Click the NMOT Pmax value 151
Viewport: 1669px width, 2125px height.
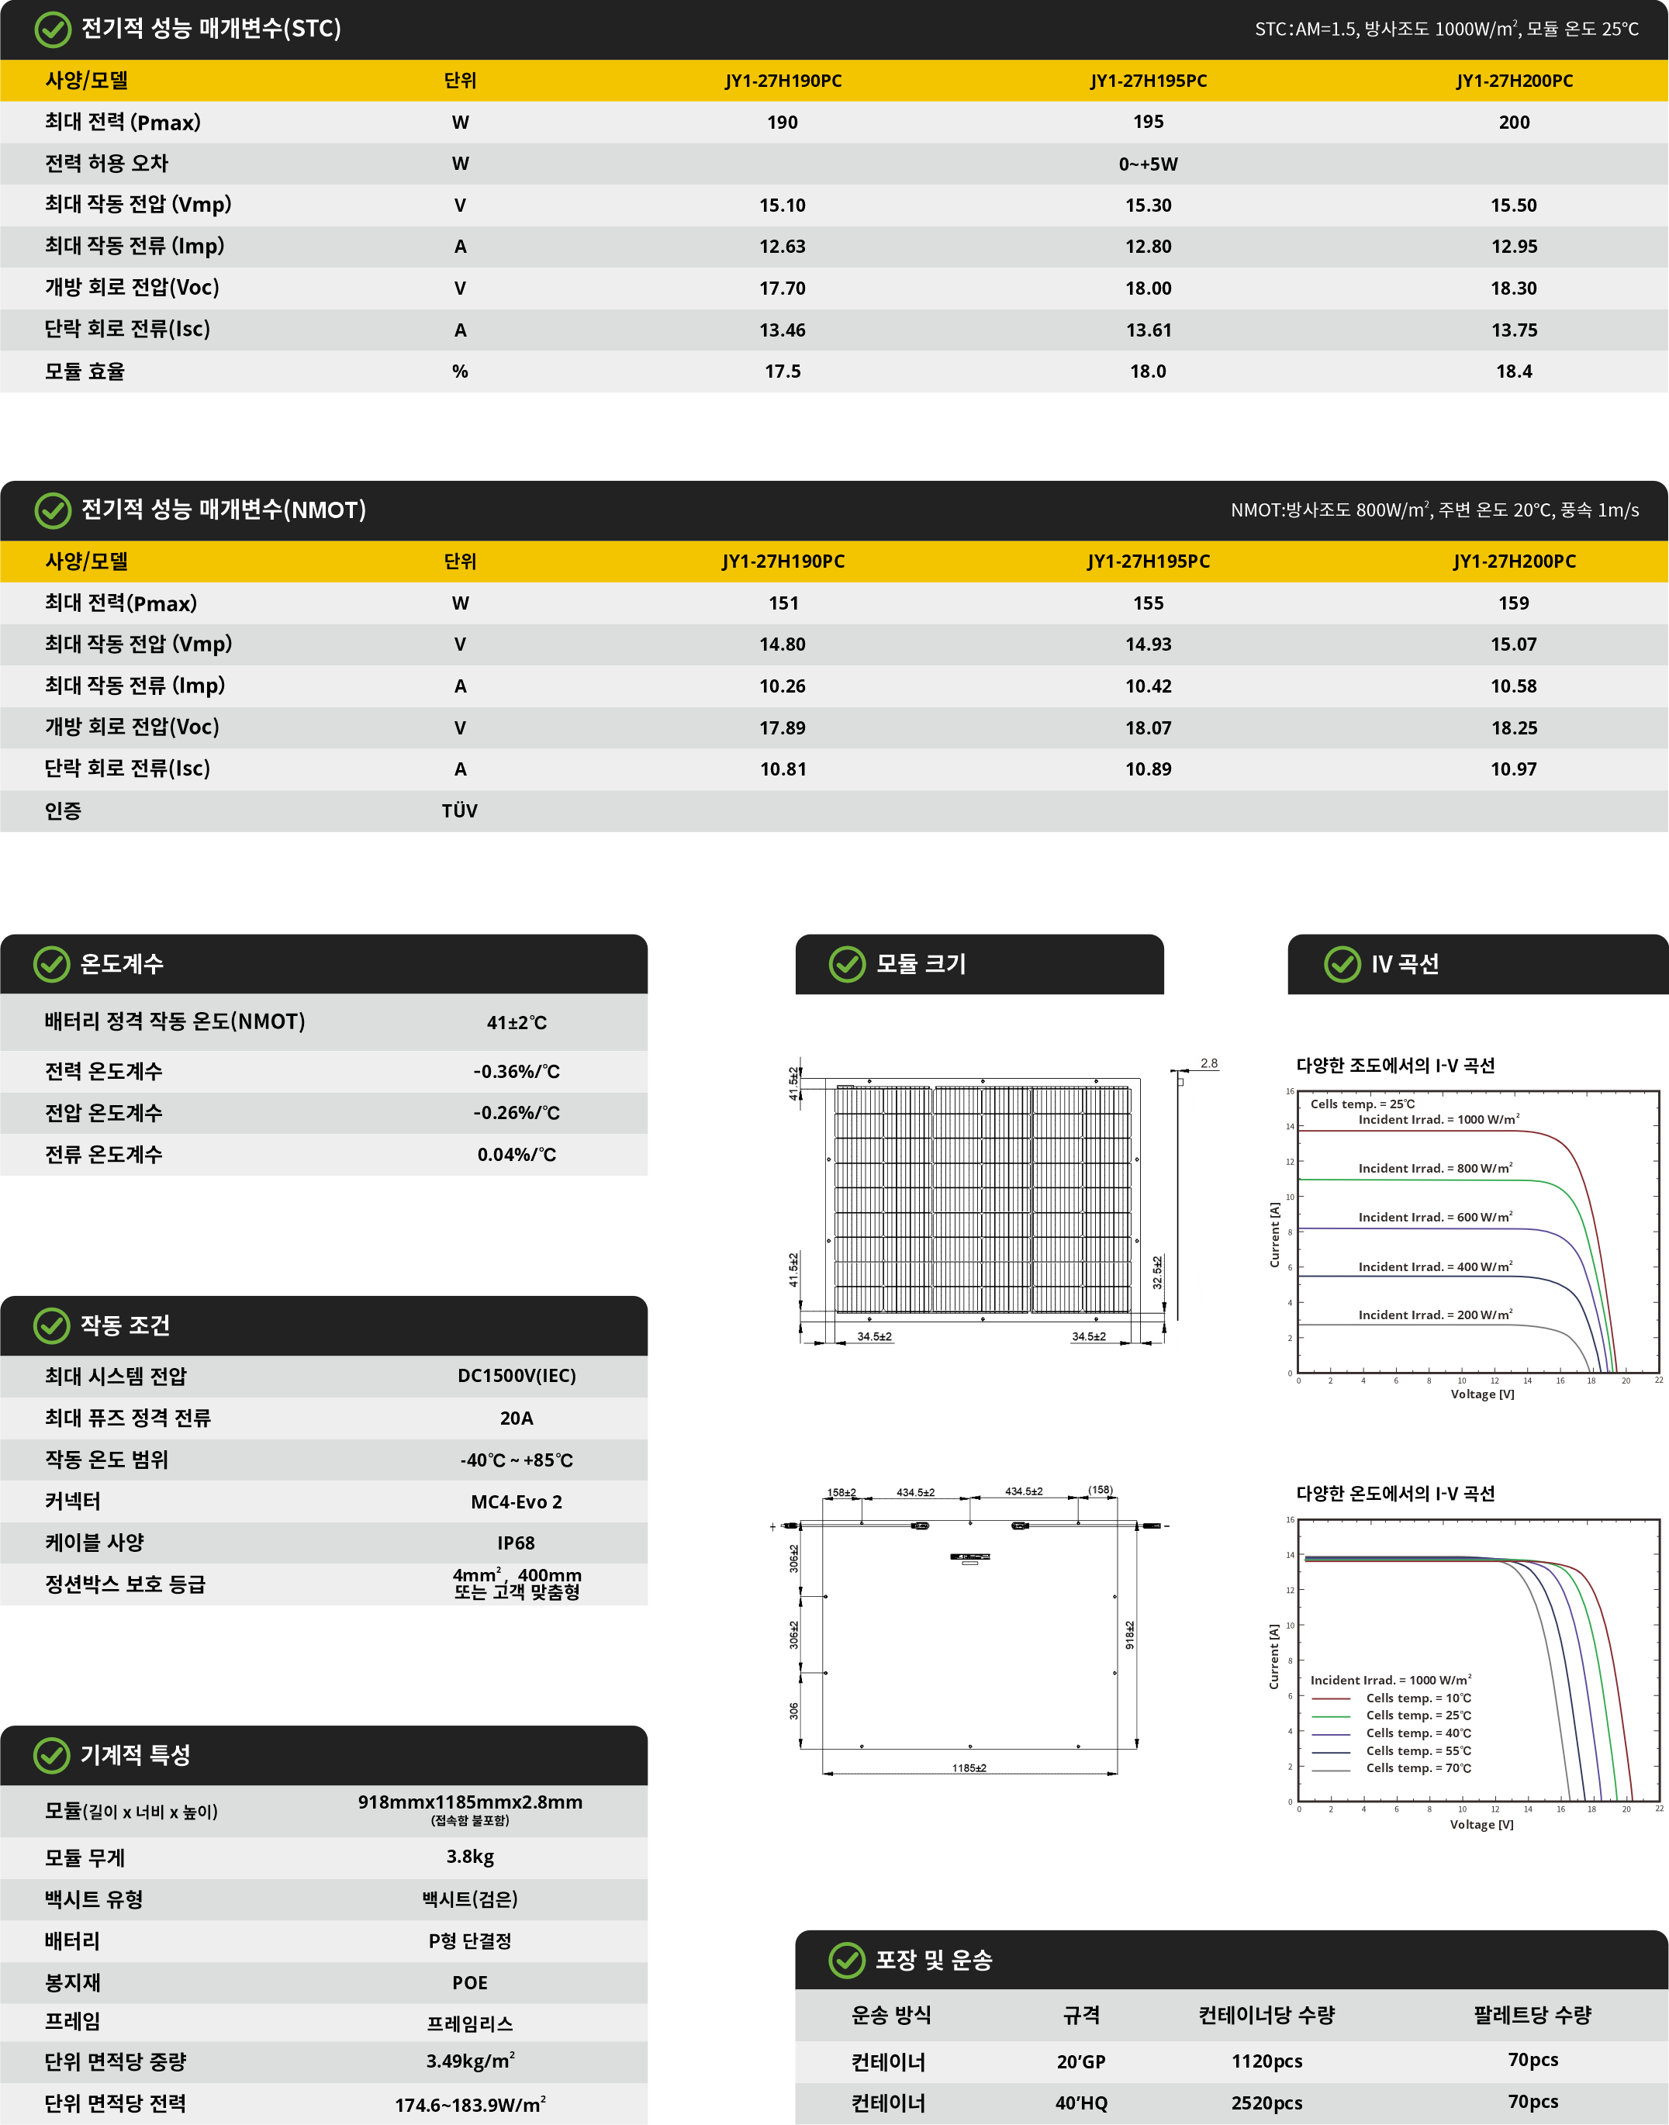point(783,603)
